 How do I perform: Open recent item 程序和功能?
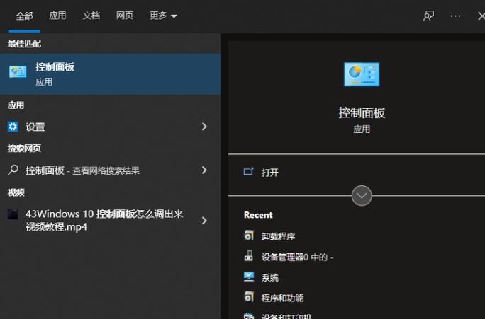click(282, 298)
